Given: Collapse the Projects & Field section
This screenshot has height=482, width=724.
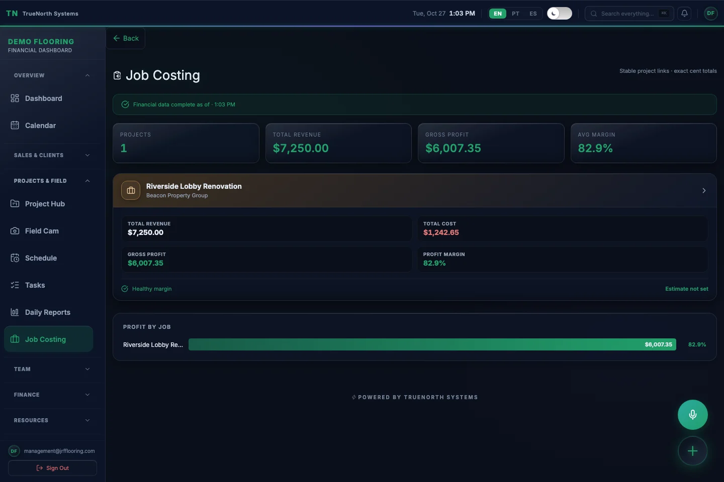Looking at the screenshot, I should pyautogui.click(x=52, y=181).
